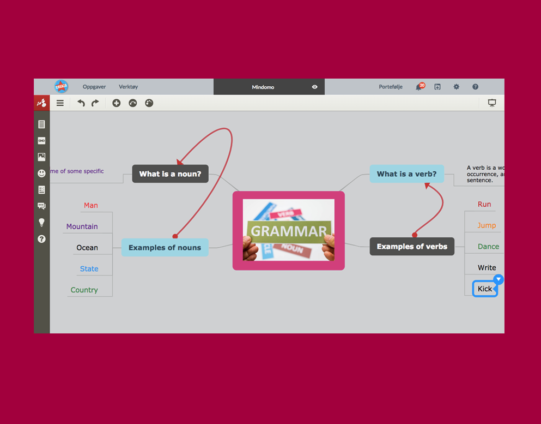Open the settings gear menu
Image resolution: width=541 pixels, height=424 pixels.
[457, 87]
